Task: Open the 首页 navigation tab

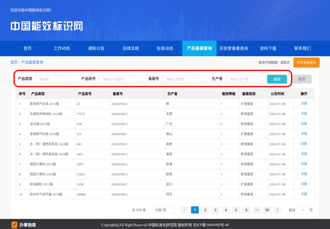Action: (x=28, y=48)
